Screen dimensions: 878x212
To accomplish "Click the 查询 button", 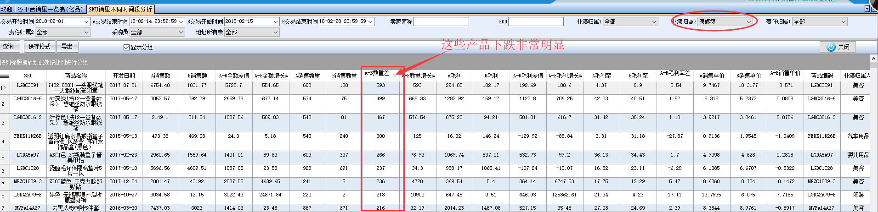I will [x=9, y=46].
